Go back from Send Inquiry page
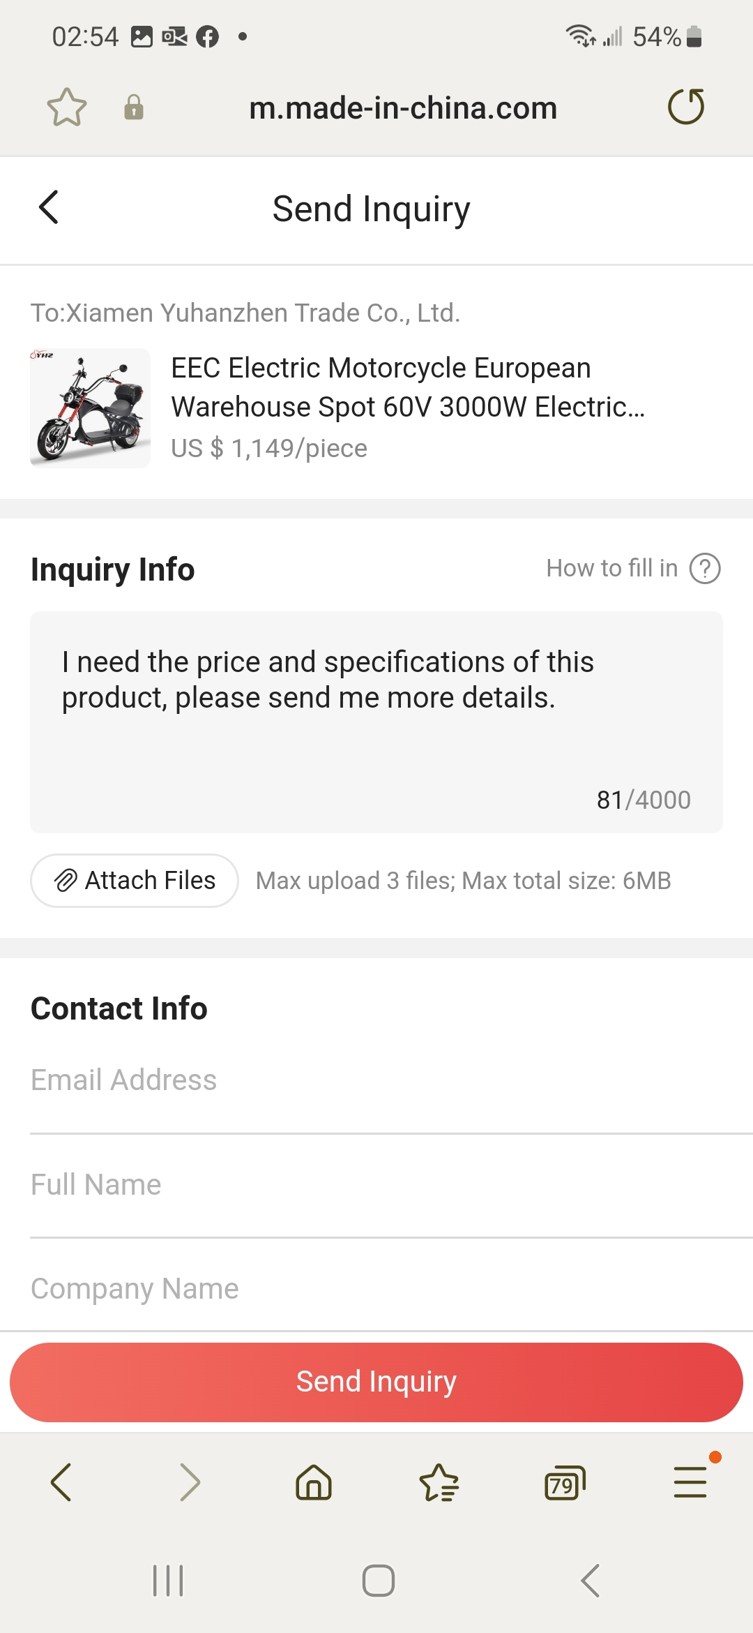Image resolution: width=753 pixels, height=1633 pixels. click(x=49, y=207)
